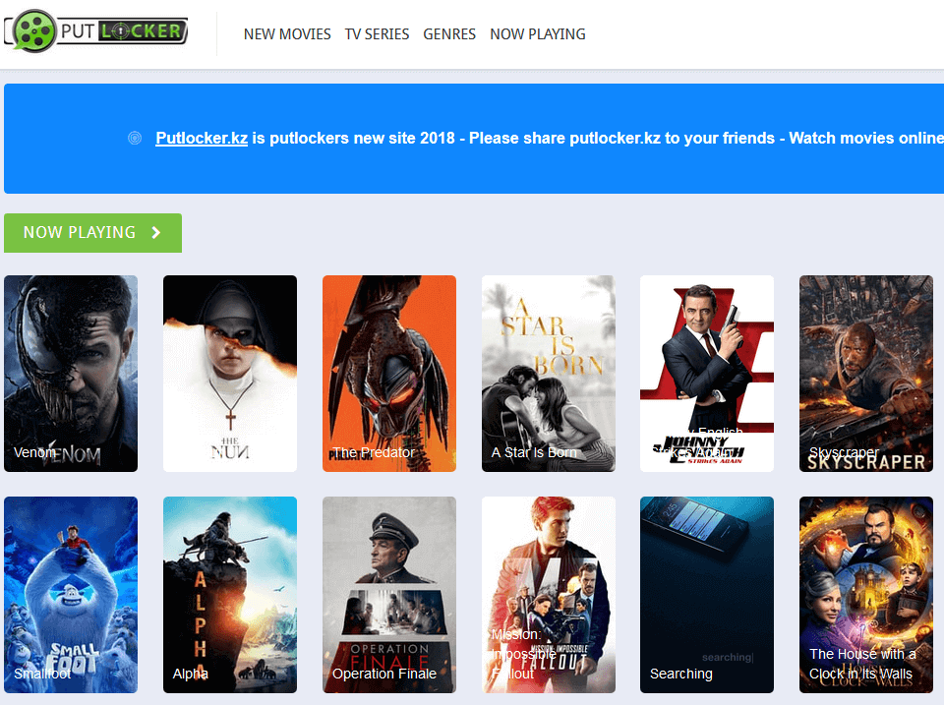Image resolution: width=944 pixels, height=705 pixels.
Task: Choose the Operation Finale poster
Action: click(389, 595)
